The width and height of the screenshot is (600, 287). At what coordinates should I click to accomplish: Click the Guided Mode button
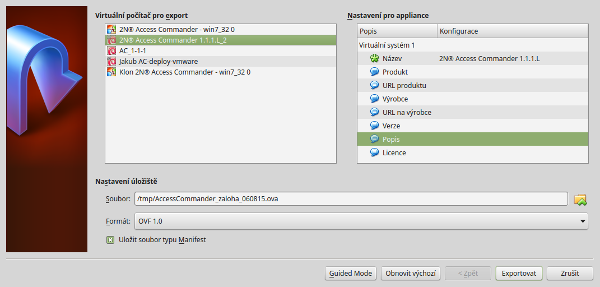(351, 273)
